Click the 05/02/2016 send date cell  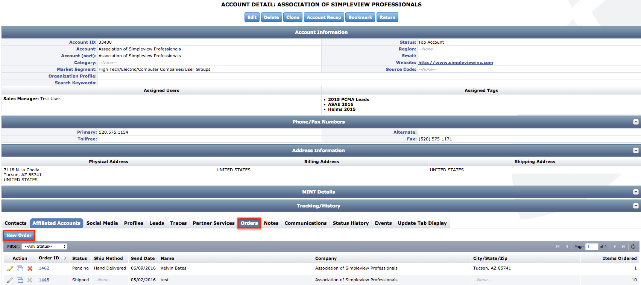[143, 280]
